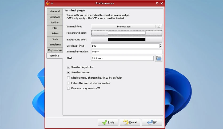Click the Terminal font label

[74, 27]
